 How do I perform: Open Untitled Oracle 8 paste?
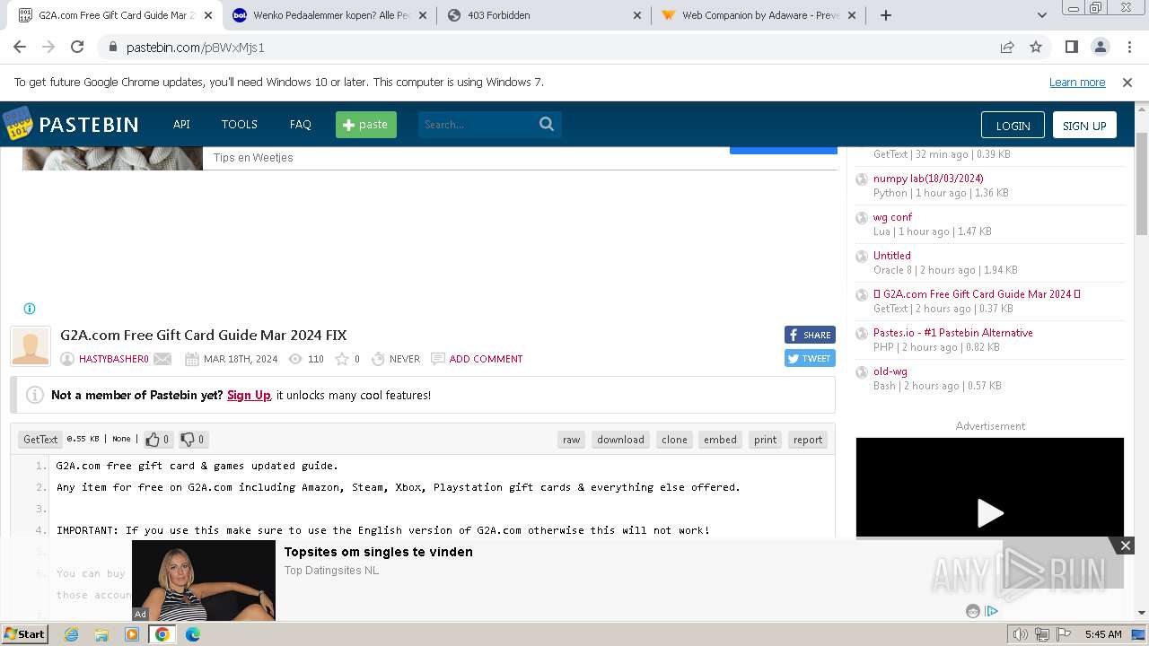tap(892, 256)
